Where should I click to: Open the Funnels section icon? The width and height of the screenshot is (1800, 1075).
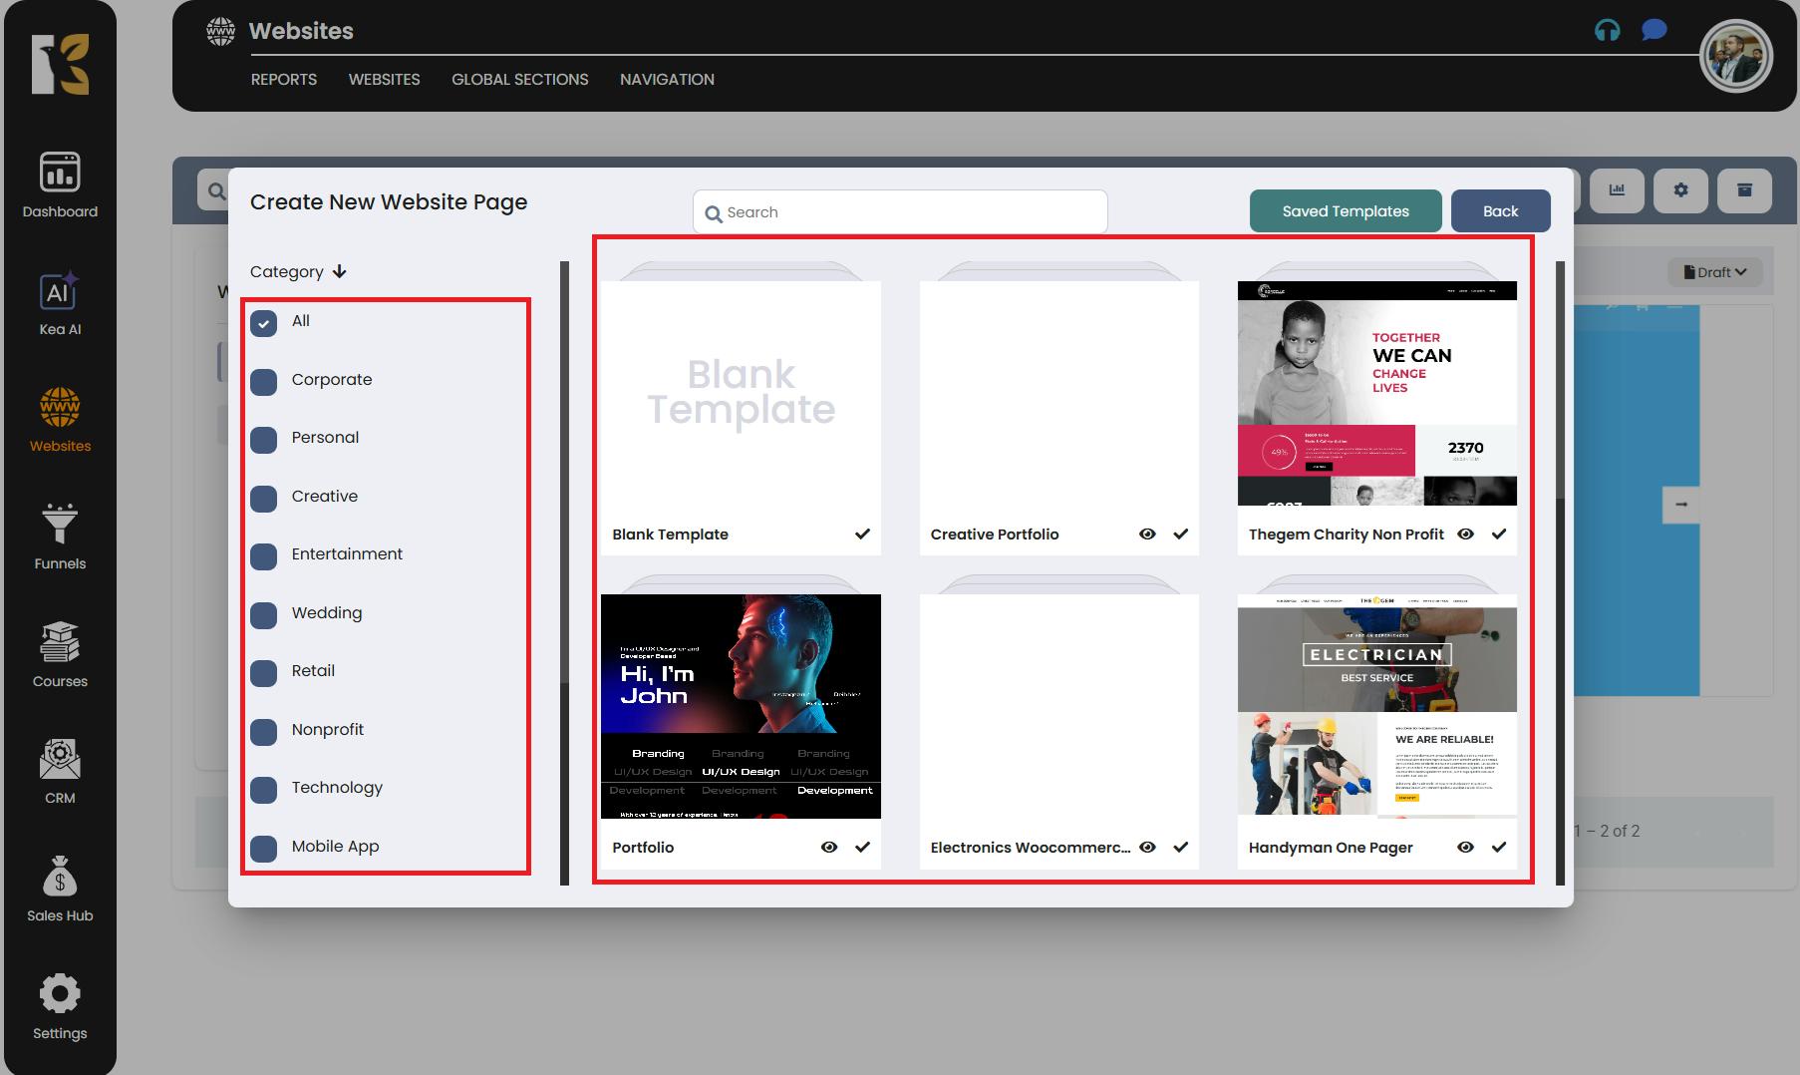pos(59,525)
